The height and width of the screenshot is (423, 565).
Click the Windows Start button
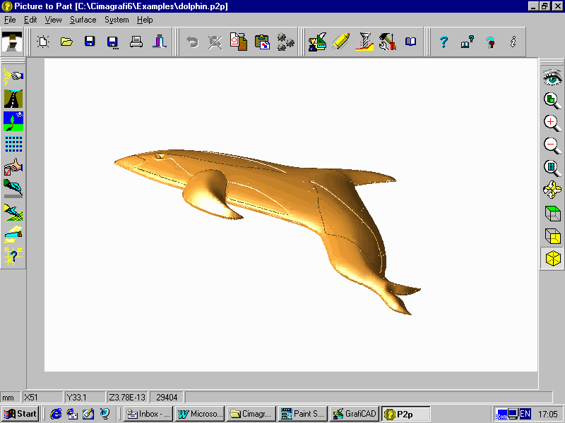coord(20,414)
